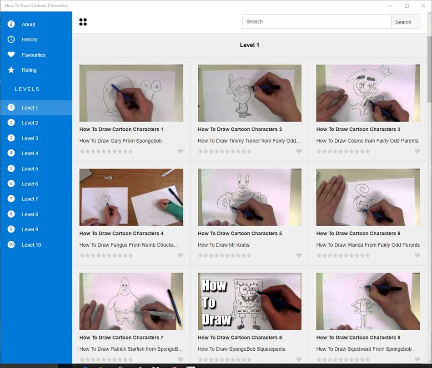Click Level 5 number badge icon
Image resolution: width=432 pixels, height=368 pixels.
coord(11,169)
